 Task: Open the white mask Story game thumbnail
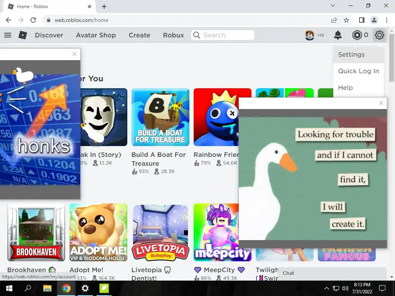[104, 117]
